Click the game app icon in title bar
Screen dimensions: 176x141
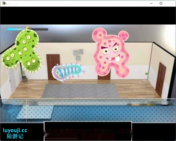4,3
